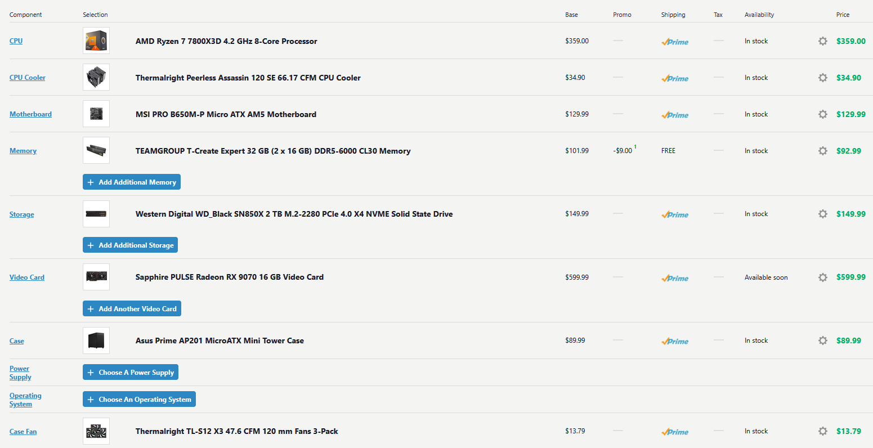Image resolution: width=873 pixels, height=448 pixels.
Task: Open the Motherboard component link
Action: click(30, 114)
